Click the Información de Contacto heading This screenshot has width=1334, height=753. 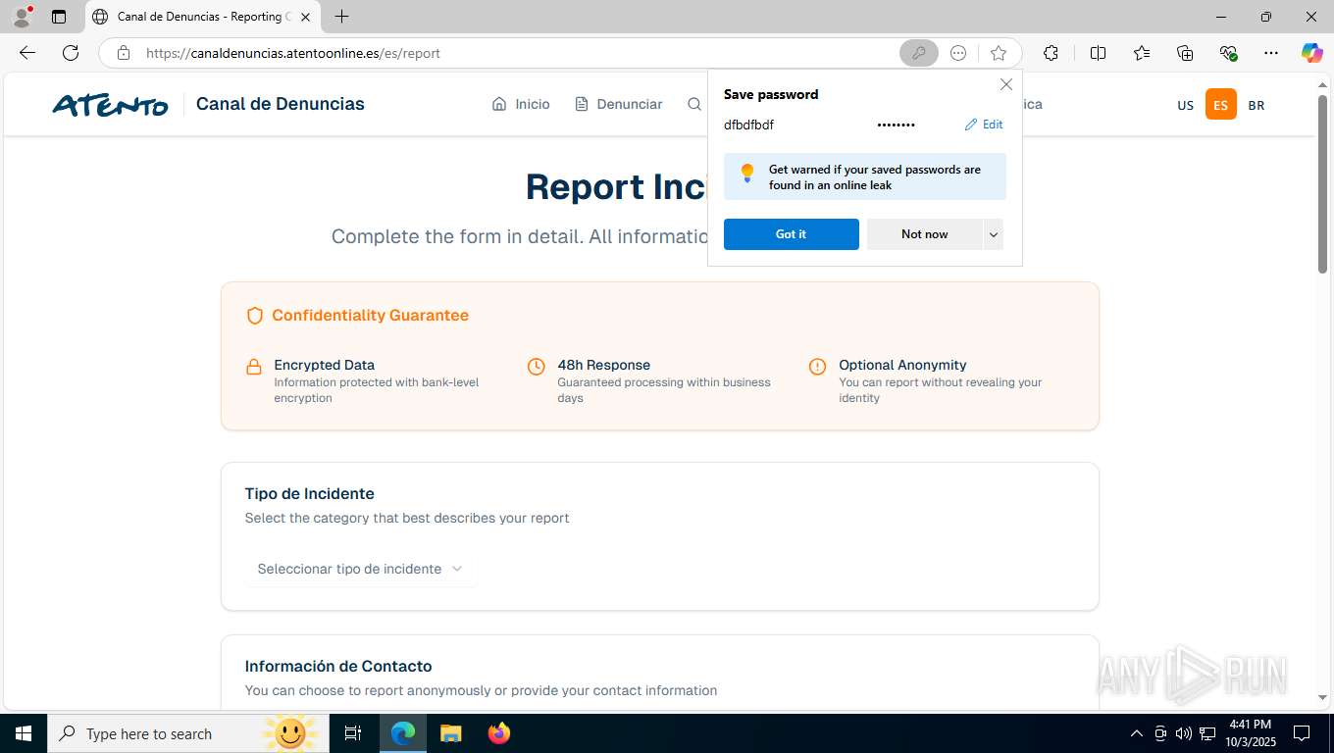(338, 666)
